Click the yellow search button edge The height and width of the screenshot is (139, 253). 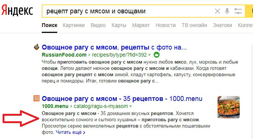(249, 11)
